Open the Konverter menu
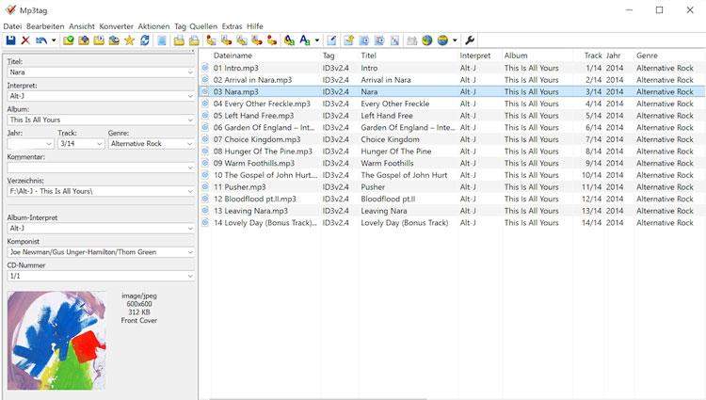The width and height of the screenshot is (706, 400). point(117,26)
